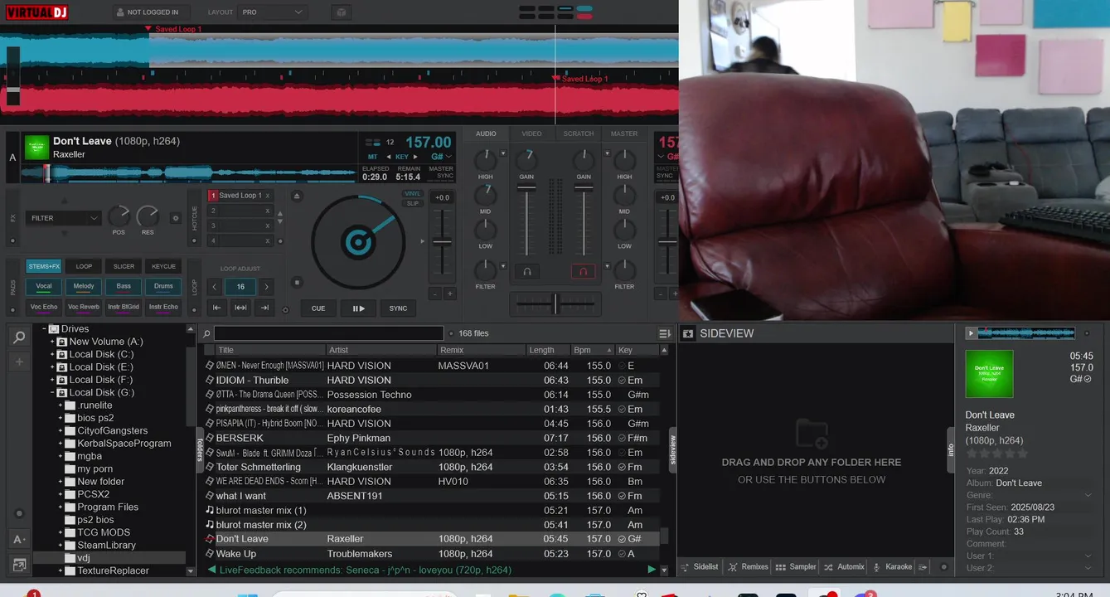
Task: Click the browser search magnifier sidebar icon
Action: [x=19, y=337]
